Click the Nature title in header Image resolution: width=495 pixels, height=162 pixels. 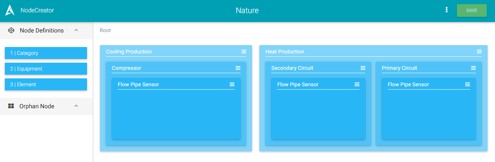(247, 10)
